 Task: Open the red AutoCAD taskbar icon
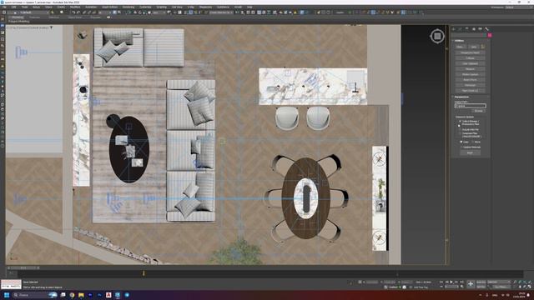coord(108,295)
